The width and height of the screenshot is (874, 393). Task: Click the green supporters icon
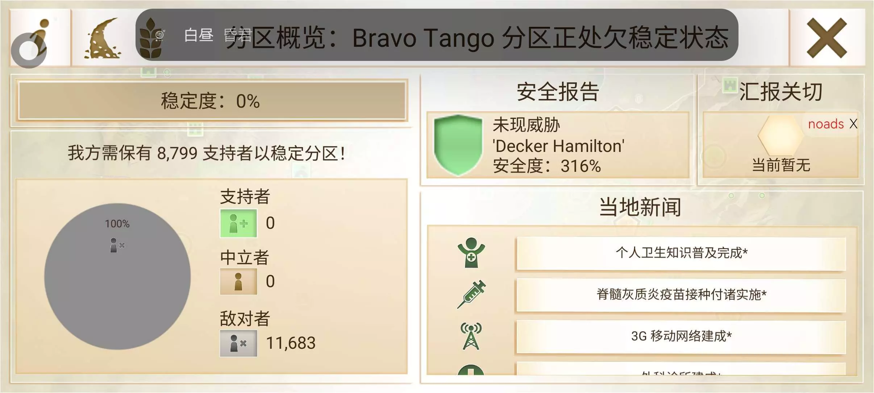coord(238,223)
